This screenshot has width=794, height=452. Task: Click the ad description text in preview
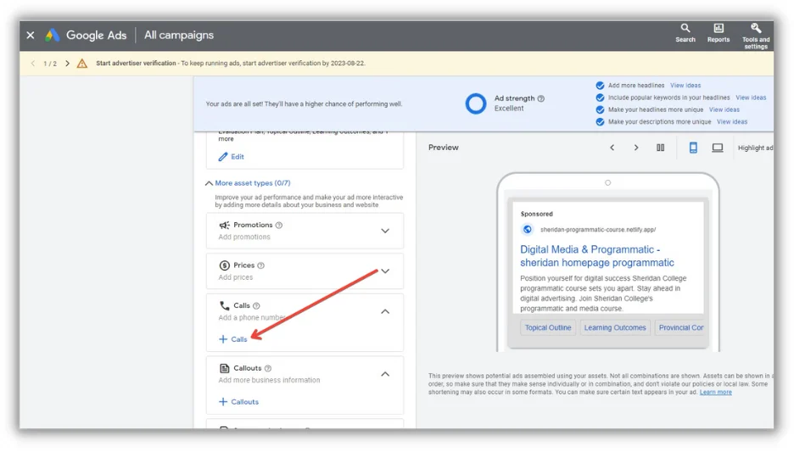(x=603, y=293)
